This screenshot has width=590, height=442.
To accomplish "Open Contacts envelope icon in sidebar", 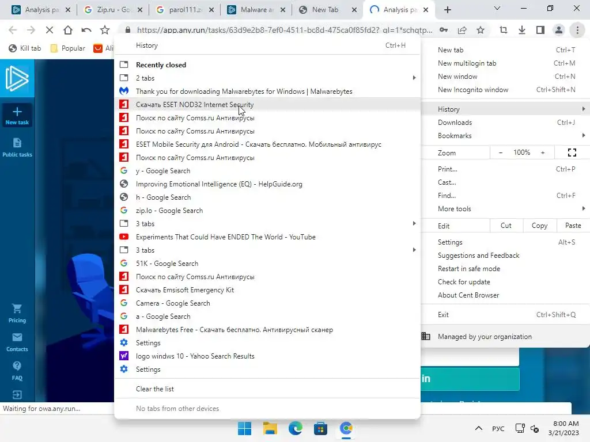I will [x=17, y=342].
